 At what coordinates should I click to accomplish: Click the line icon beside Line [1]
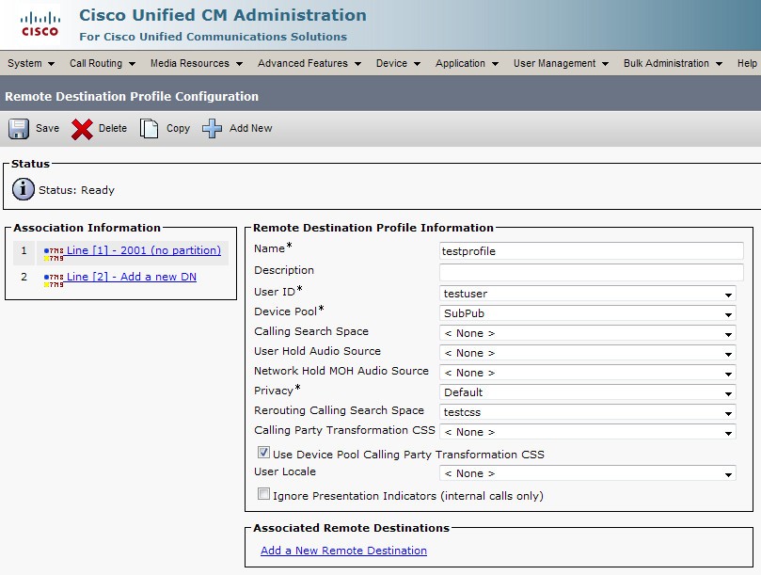click(54, 253)
